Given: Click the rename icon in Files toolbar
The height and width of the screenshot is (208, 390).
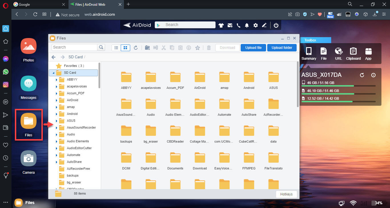Looking at the screenshot, I should point(156,48).
